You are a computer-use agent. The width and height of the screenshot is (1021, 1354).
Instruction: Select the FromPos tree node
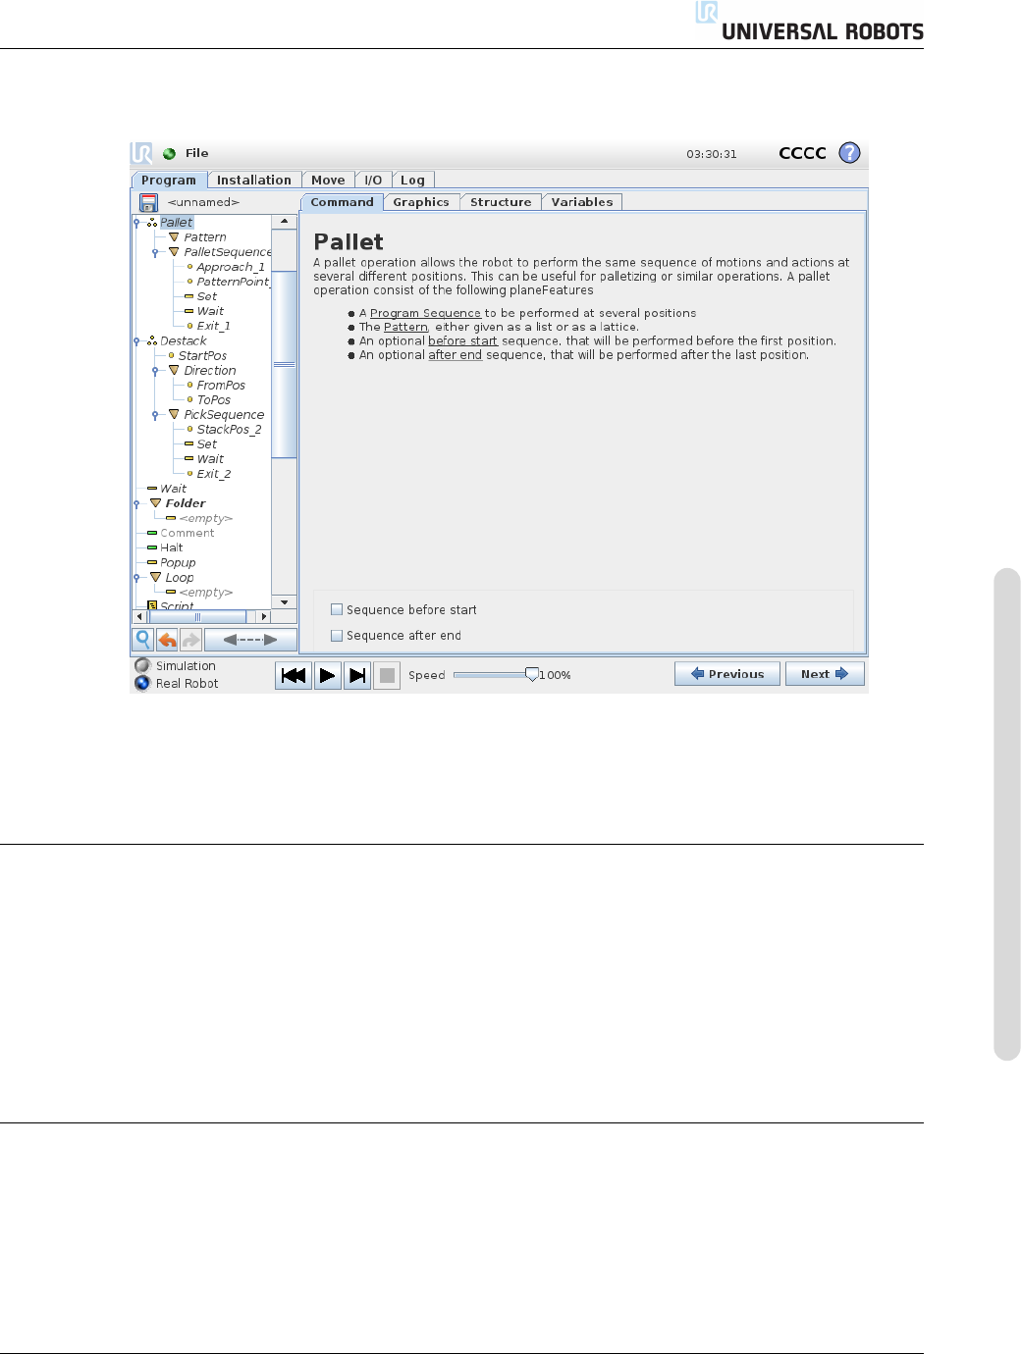click(x=221, y=386)
